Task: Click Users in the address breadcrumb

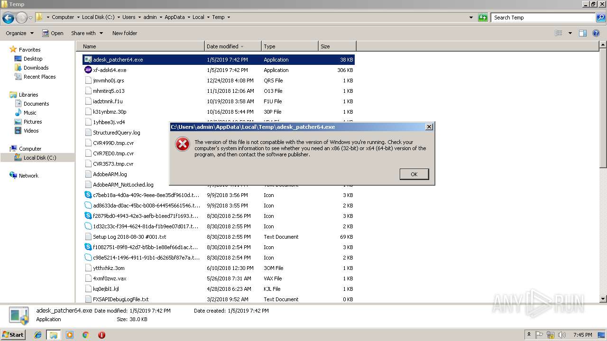Action: point(129,17)
